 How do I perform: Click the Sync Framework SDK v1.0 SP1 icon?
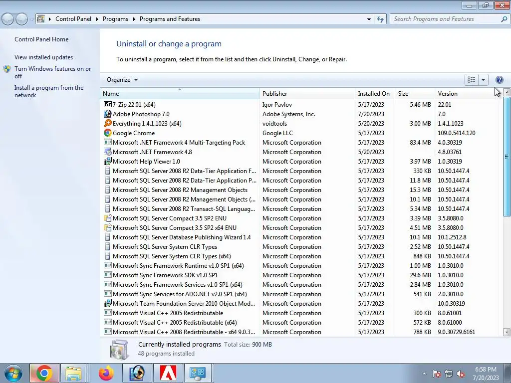[107, 275]
